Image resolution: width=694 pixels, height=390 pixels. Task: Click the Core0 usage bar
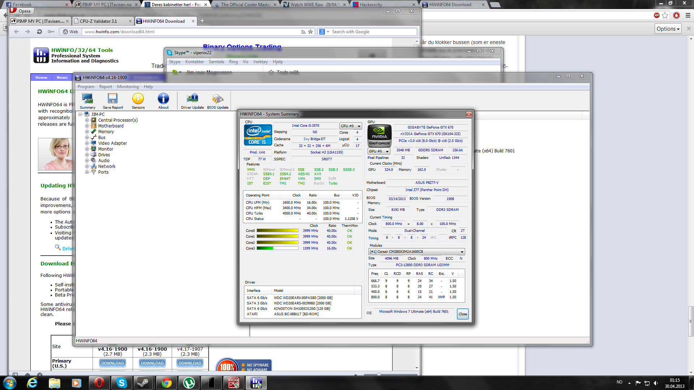[x=277, y=231]
